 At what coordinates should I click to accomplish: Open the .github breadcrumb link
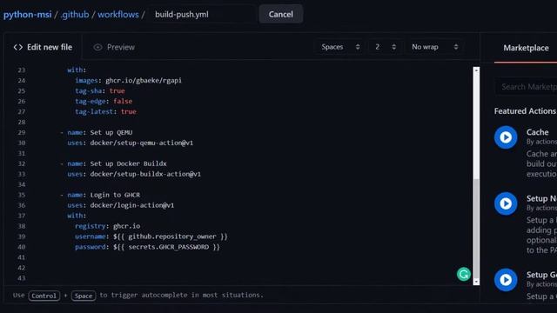point(75,15)
